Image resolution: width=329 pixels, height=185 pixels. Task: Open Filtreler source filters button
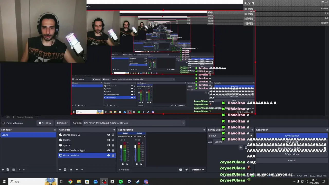tap(62, 123)
